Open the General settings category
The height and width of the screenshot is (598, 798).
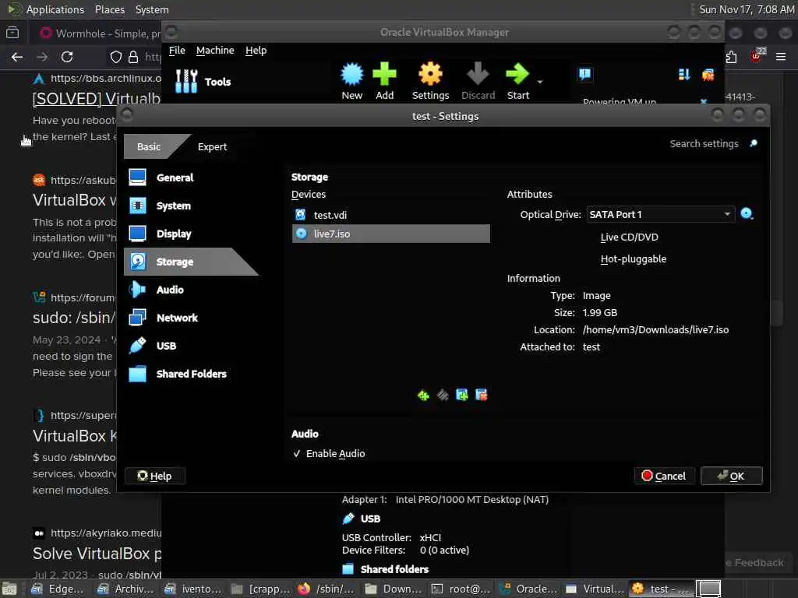point(191,178)
